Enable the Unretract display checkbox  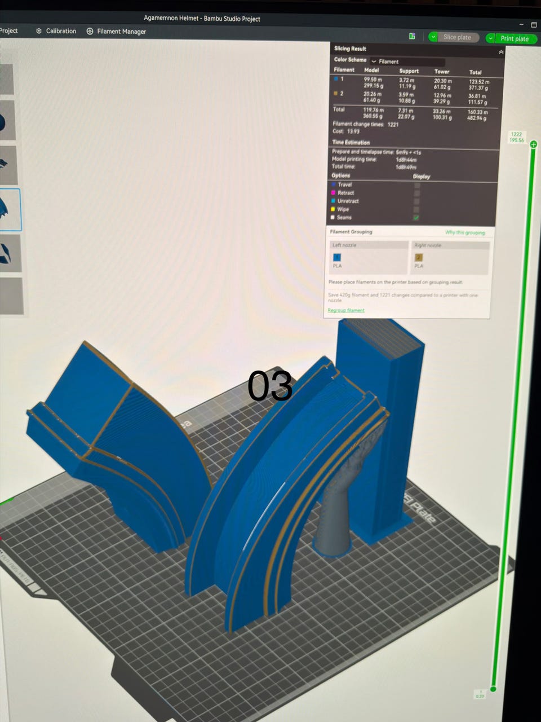417,201
